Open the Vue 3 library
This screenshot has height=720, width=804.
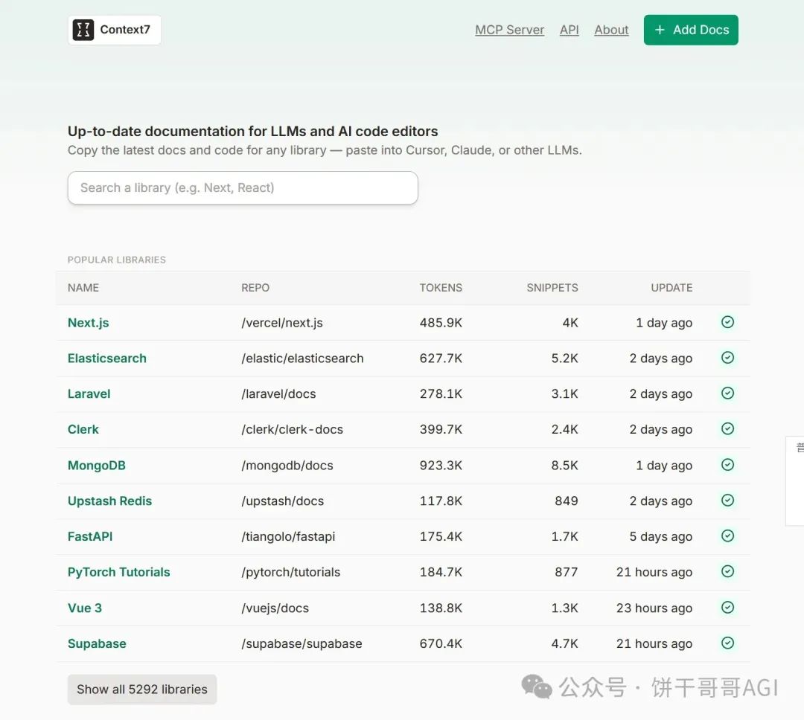(85, 608)
